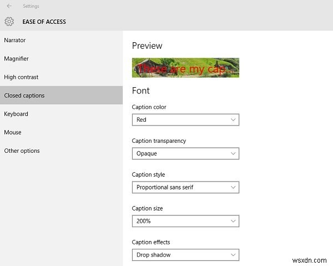Click chevron arrow on Red dropdown
This screenshot has height=266, width=333.
coord(233,119)
